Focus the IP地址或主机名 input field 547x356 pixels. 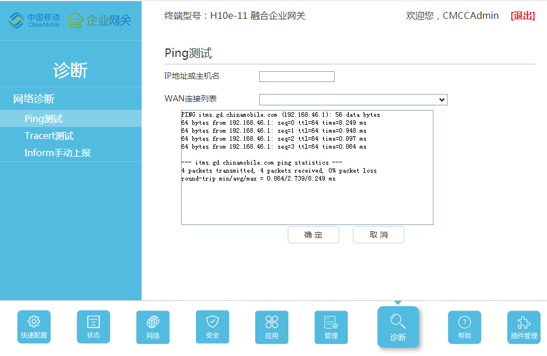tap(297, 76)
